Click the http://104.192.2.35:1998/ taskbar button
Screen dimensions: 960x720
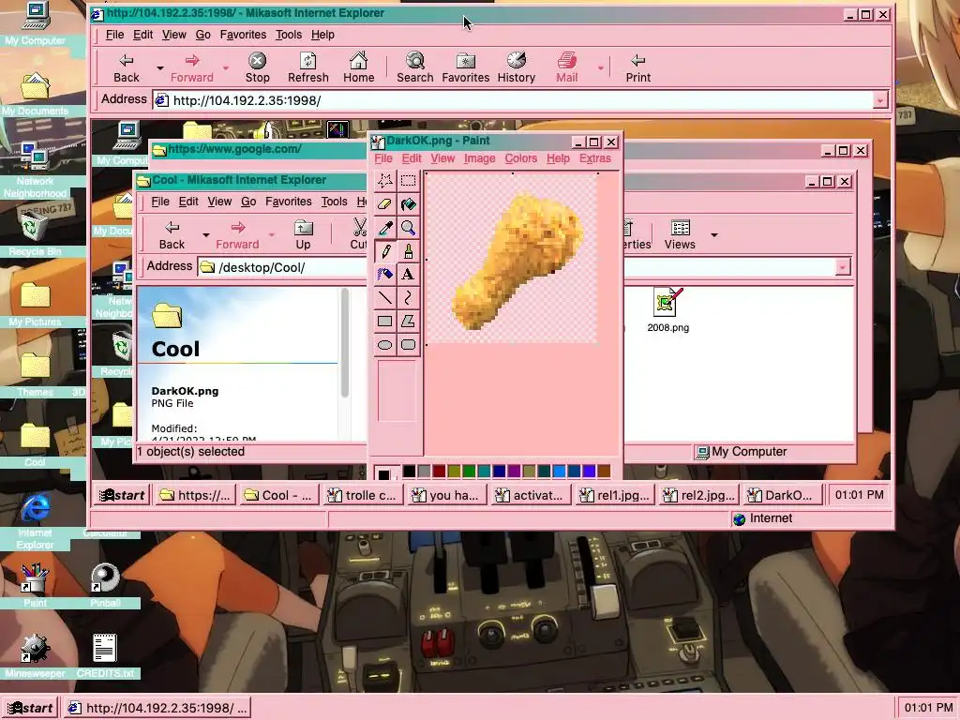[x=157, y=708]
